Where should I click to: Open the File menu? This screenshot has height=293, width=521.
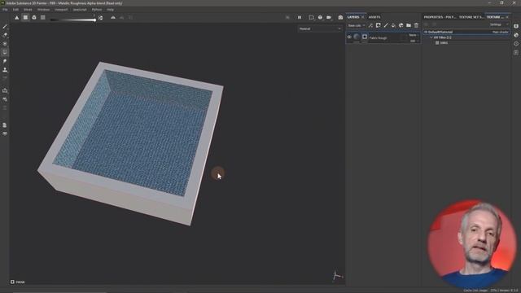click(5, 10)
